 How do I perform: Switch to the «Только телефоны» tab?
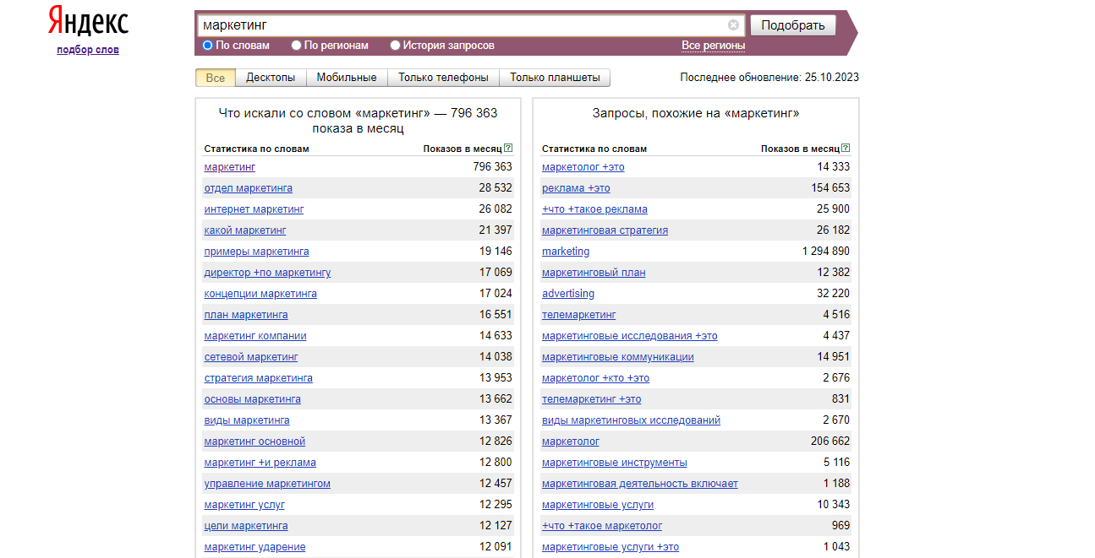(443, 78)
